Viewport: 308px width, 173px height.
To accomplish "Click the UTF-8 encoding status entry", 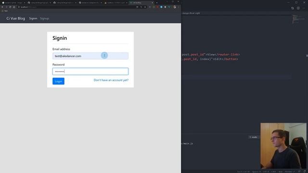I will point(266,172).
